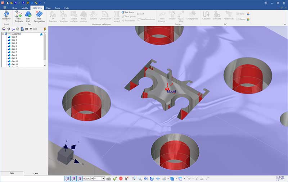Viewport: 288px width, 182px height.
Task: Collapse the T1 - ACCUTEX tree node
Action: pos(3,34)
